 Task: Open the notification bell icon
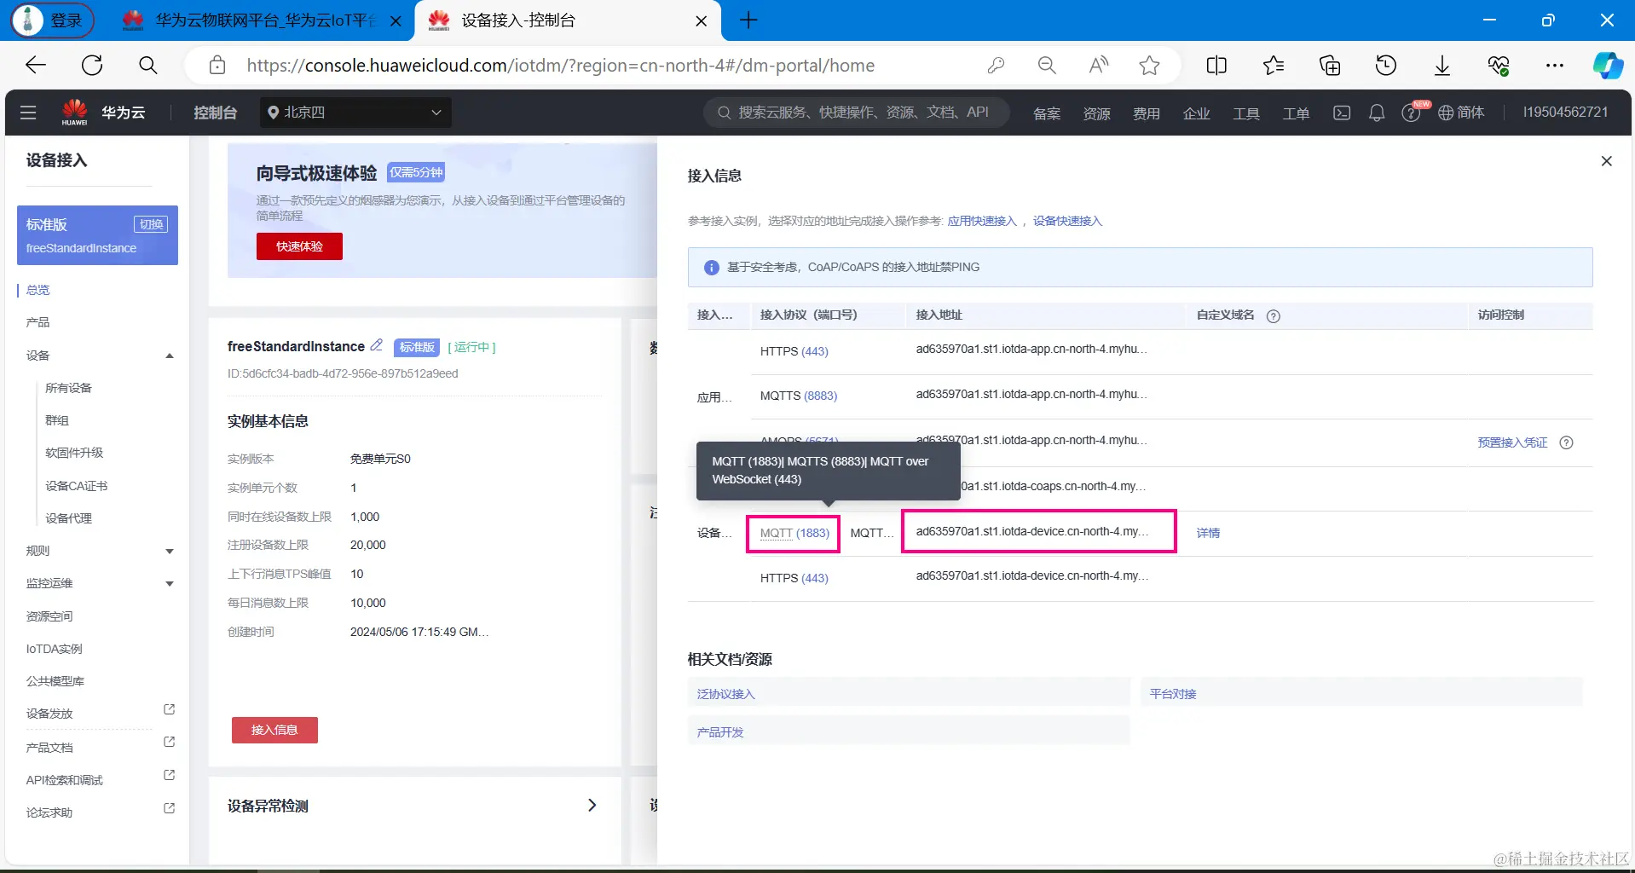pos(1376,113)
